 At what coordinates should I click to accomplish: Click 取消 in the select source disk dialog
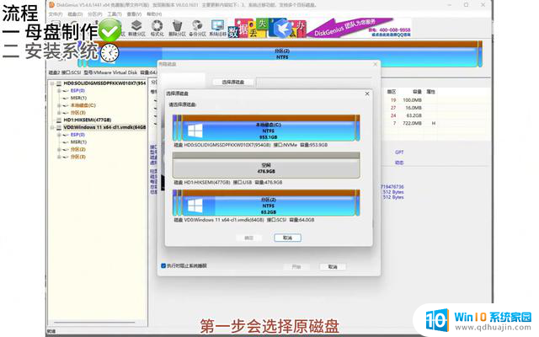pyautogui.click(x=287, y=238)
